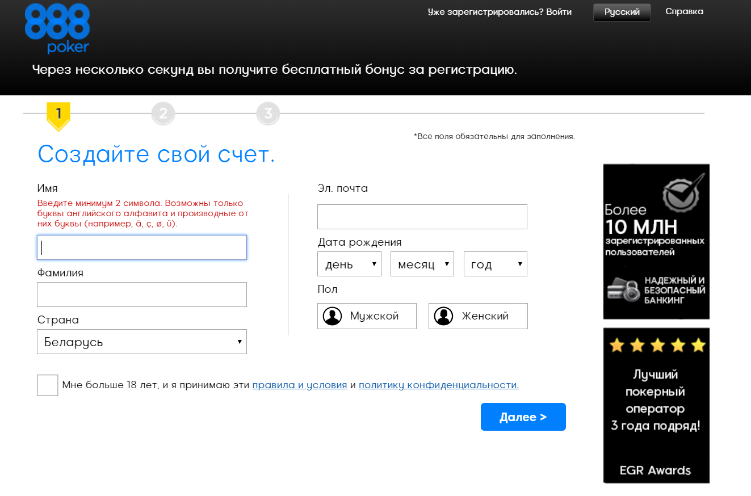The height and width of the screenshot is (496, 751).
Task: Click the female silhouette icon next to Женский
Action: [443, 316]
